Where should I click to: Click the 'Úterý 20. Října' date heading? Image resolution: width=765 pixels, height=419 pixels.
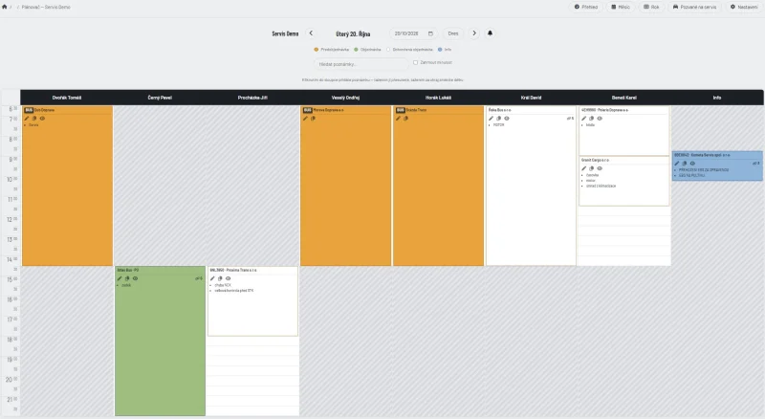coord(353,33)
